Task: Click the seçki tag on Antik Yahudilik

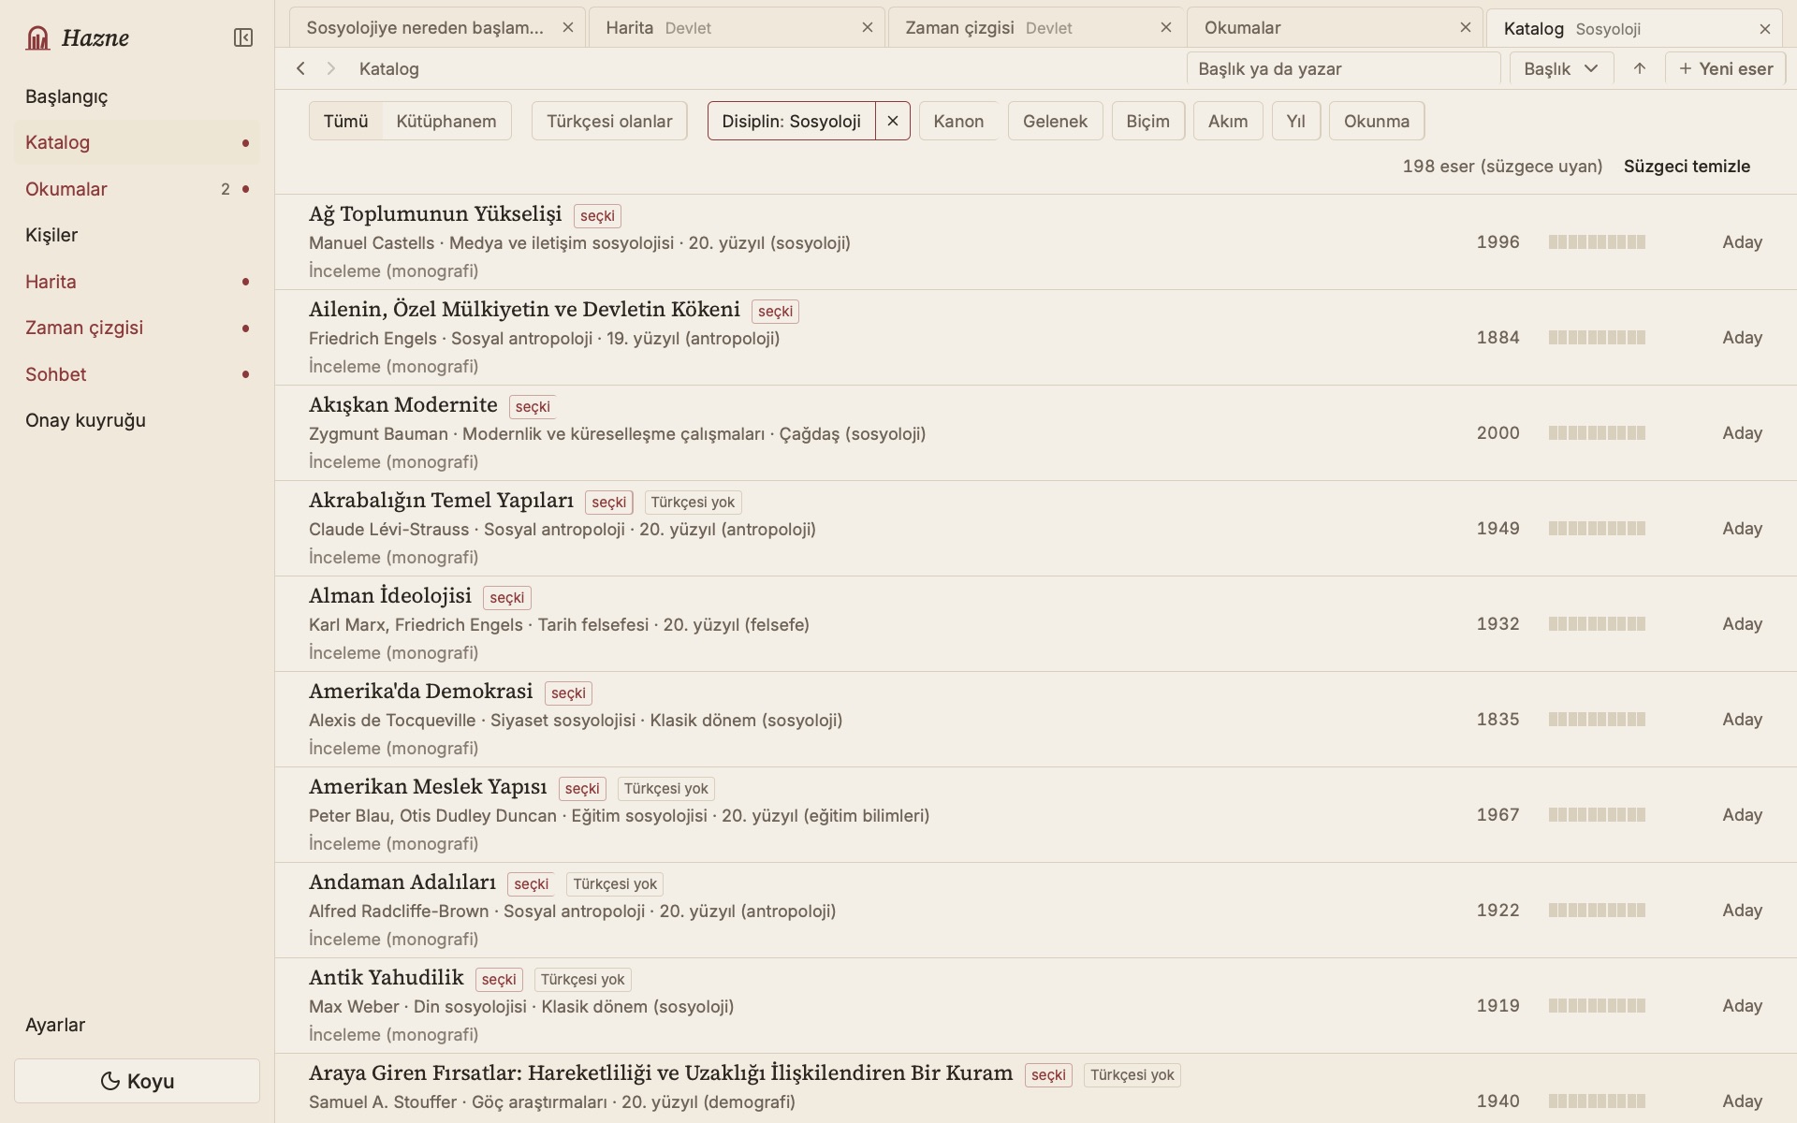Action: [499, 980]
